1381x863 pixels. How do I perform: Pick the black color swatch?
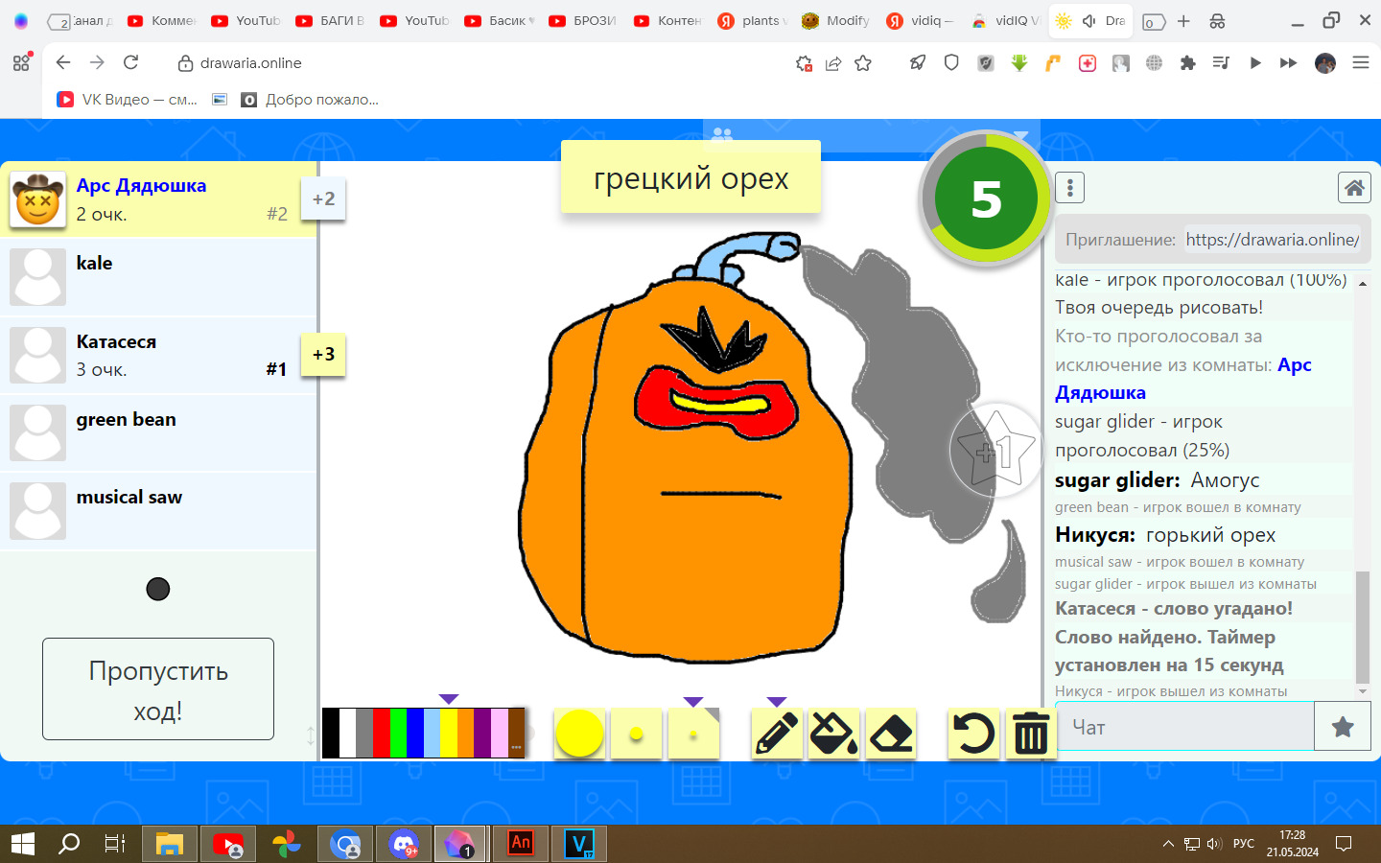click(330, 734)
